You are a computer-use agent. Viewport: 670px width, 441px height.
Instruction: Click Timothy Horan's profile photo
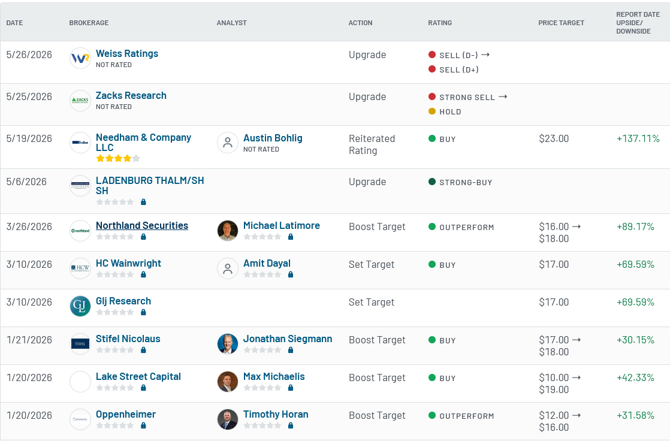tap(228, 419)
